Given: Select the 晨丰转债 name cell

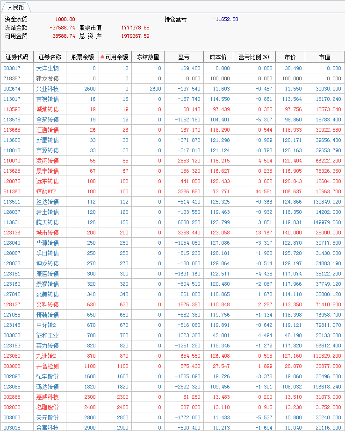Looking at the screenshot, I should click(x=48, y=171).
